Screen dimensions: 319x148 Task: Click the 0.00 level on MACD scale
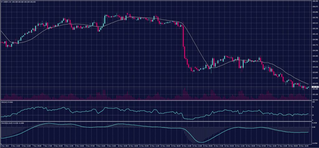point(313,127)
